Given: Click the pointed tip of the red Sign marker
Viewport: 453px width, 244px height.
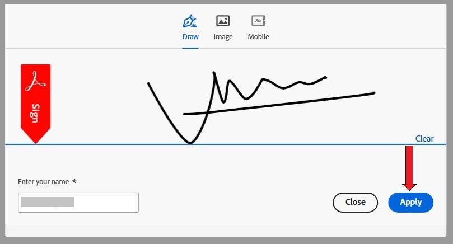Looking at the screenshot, I should 36,140.
